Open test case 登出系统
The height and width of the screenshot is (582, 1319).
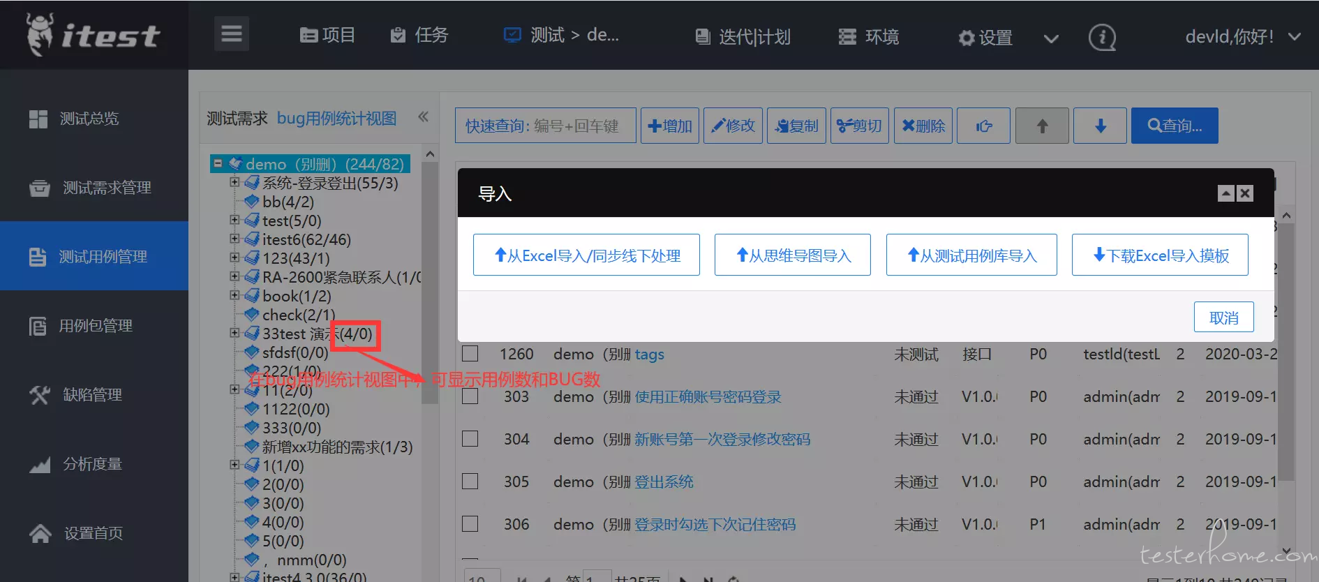[664, 482]
